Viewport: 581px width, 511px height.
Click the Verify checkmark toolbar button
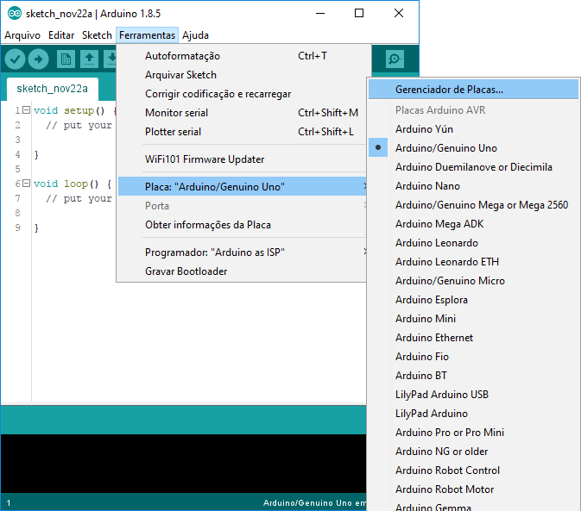[x=15, y=59]
